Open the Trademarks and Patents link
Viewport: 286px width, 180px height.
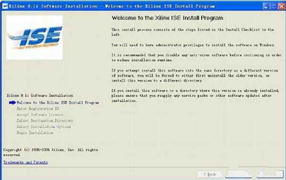[x=25, y=162]
